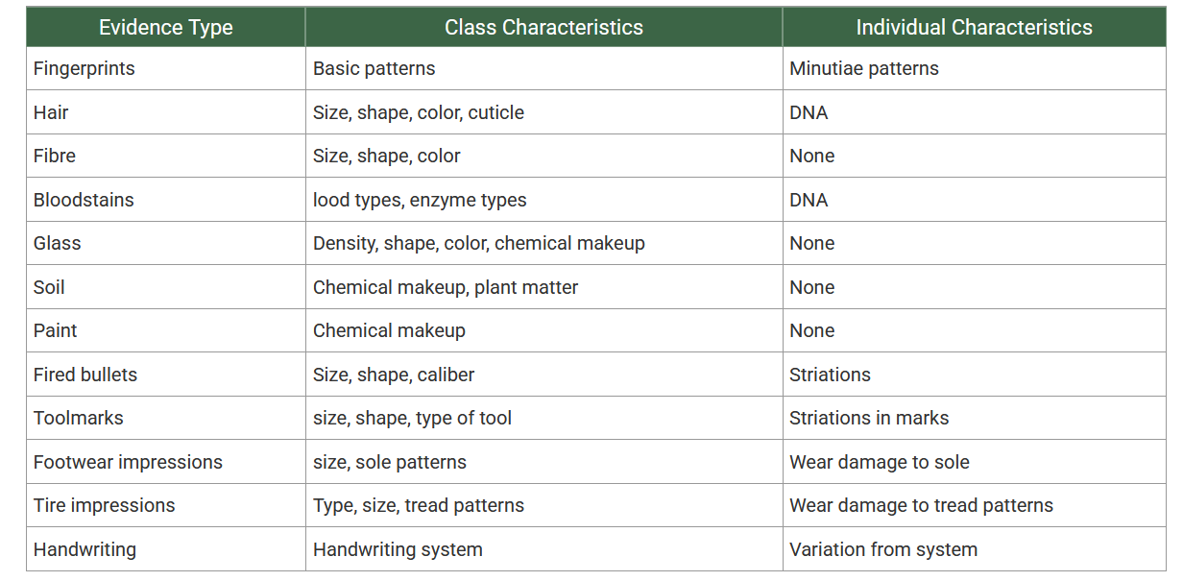The width and height of the screenshot is (1183, 581).
Task: Click the Individual Characteristics column header
Action: coord(974,28)
